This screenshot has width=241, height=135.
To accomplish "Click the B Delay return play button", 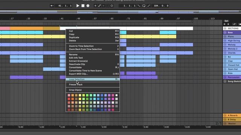I will (225, 119).
